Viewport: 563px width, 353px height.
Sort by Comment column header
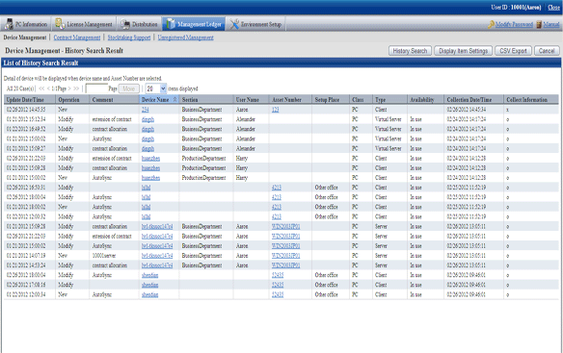click(x=102, y=100)
